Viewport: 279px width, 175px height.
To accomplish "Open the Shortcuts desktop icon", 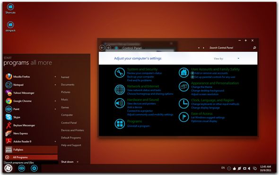I will point(10,8).
